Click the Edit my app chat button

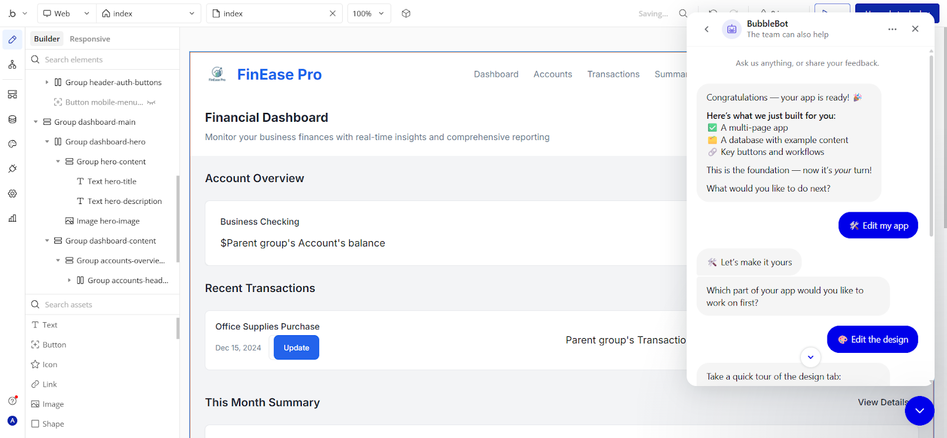(x=878, y=225)
